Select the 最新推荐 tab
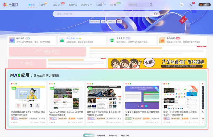 (x=89, y=135)
